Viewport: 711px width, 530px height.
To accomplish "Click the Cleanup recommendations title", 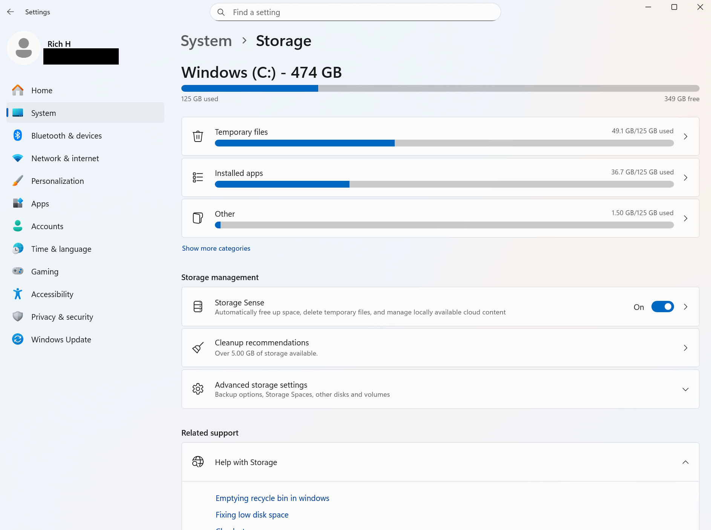I will click(262, 343).
